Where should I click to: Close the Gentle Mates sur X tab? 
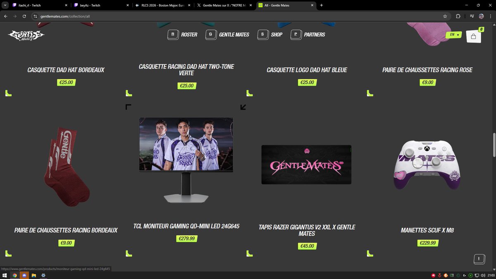coord(250,5)
